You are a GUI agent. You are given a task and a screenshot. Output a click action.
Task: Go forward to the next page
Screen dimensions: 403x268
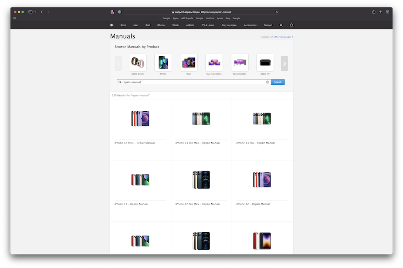pyautogui.click(x=48, y=12)
